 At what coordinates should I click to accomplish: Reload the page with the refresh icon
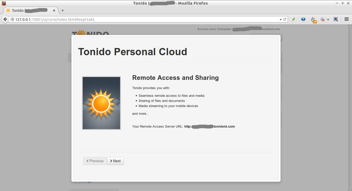(x=285, y=19)
